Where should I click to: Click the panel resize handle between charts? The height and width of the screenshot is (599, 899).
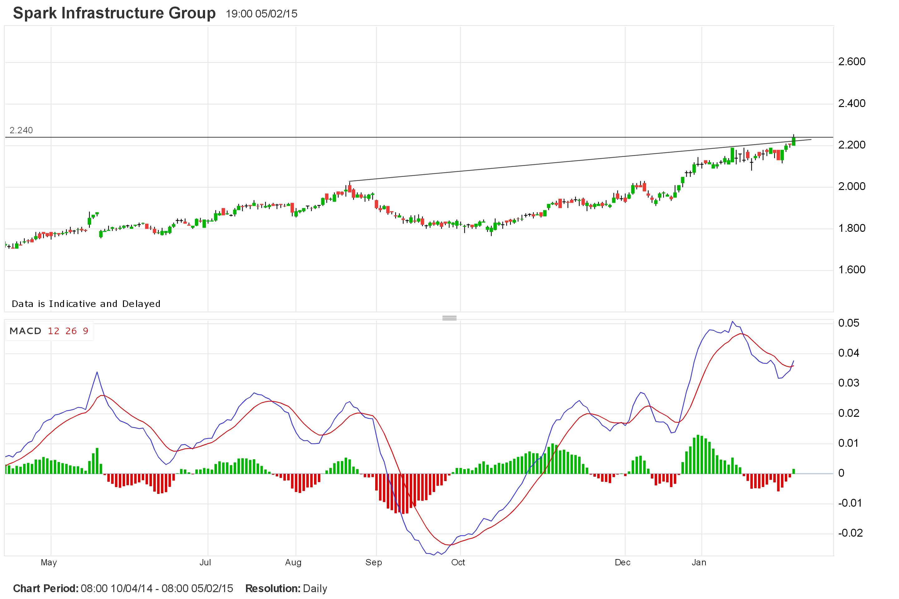449,318
